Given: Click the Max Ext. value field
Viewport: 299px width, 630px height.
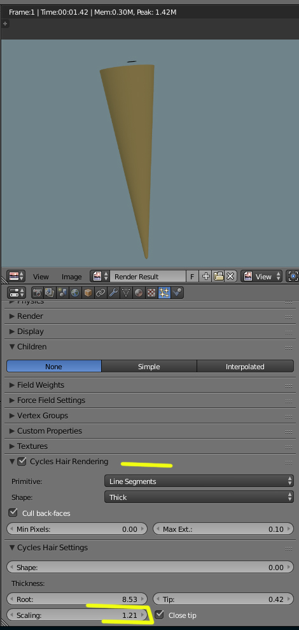Looking at the screenshot, I should [x=223, y=529].
